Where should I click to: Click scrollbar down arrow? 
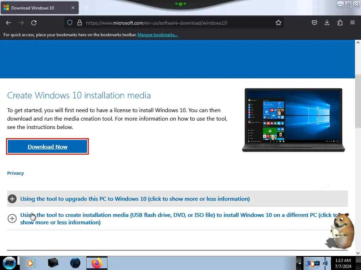[x=358, y=253]
